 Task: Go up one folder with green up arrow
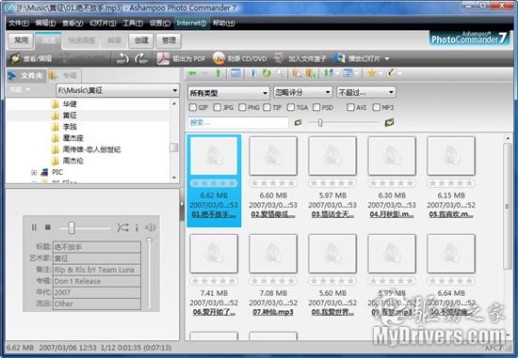point(218,73)
